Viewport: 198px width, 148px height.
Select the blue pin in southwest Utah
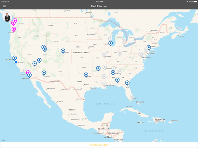click(39, 60)
